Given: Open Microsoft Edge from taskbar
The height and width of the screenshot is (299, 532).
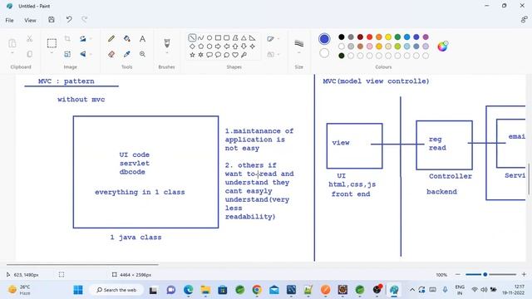Looking at the screenshot, I should click(x=189, y=290).
